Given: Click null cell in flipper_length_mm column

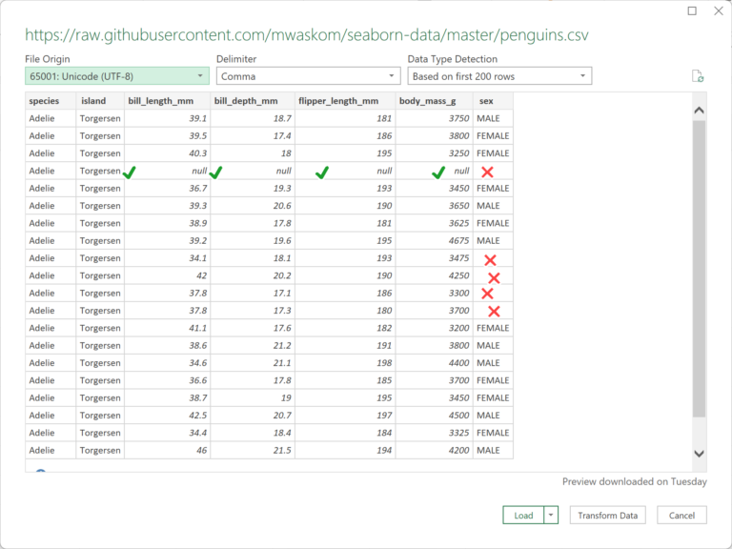Looking at the screenshot, I should coord(345,171).
